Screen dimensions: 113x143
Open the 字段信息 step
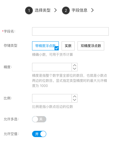pyautogui.click(x=79, y=10)
